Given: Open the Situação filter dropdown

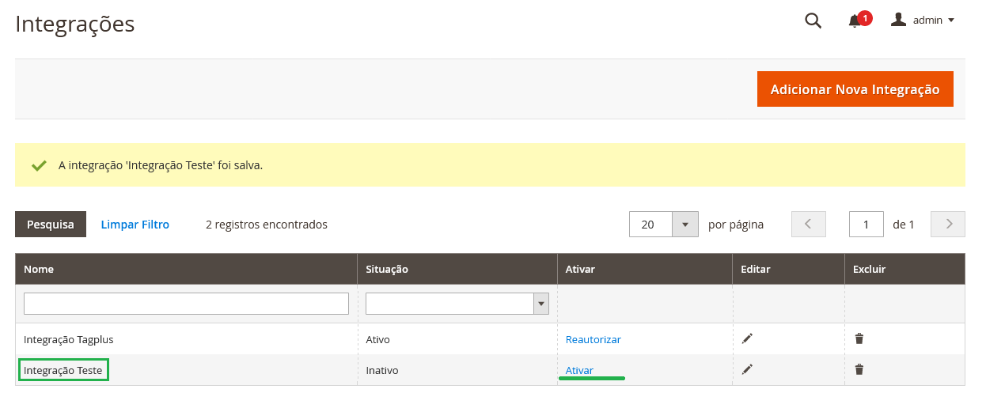Looking at the screenshot, I should click(457, 304).
